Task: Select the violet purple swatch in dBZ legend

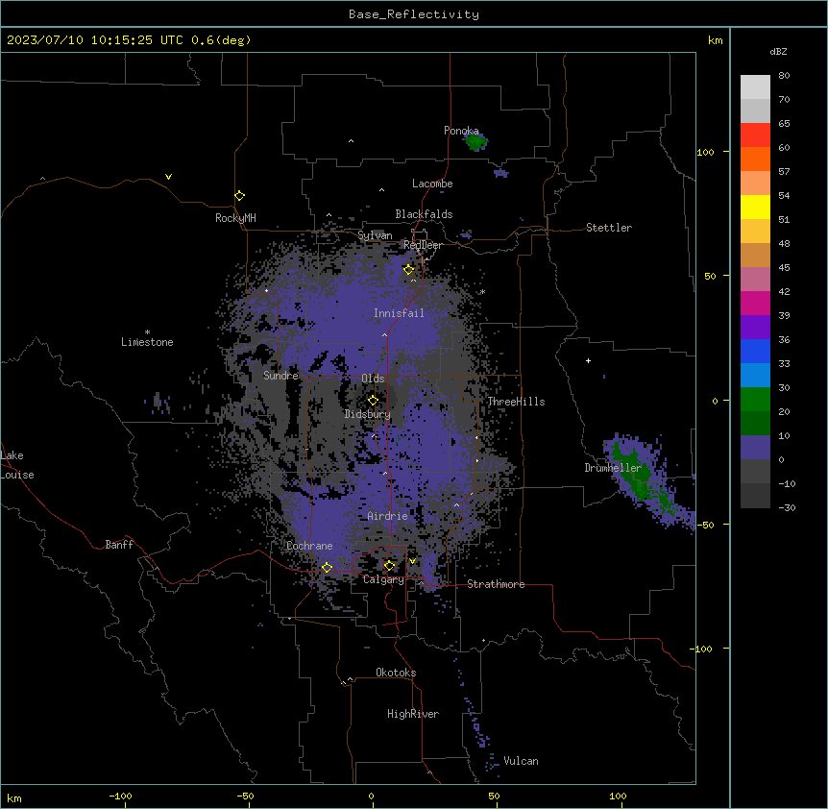Action: [x=755, y=328]
